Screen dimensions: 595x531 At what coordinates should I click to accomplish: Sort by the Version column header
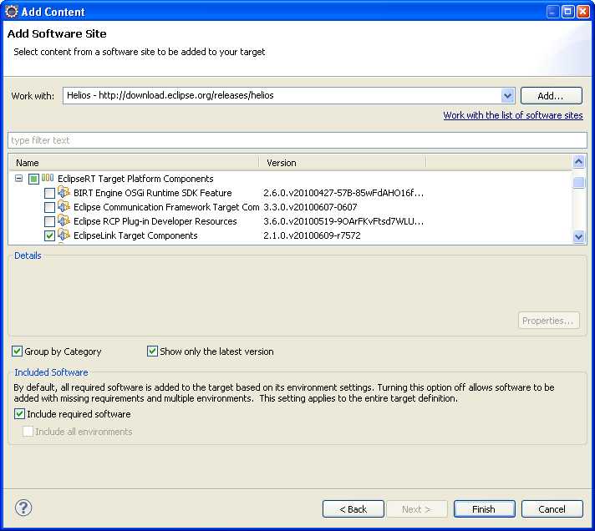(x=343, y=163)
